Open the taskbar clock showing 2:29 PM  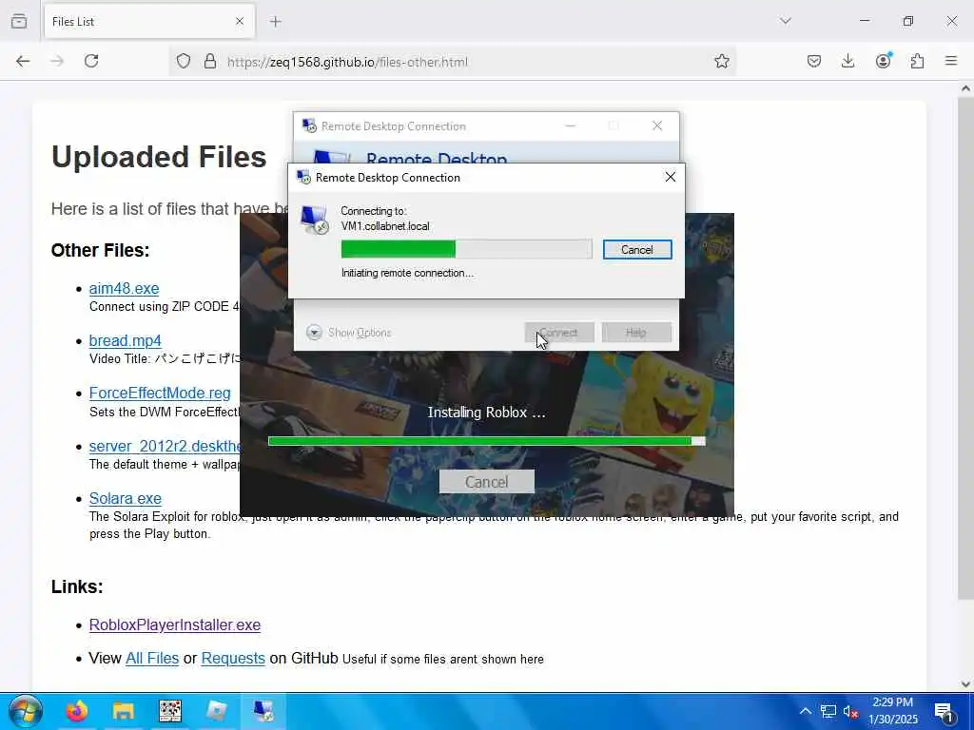pos(892,711)
